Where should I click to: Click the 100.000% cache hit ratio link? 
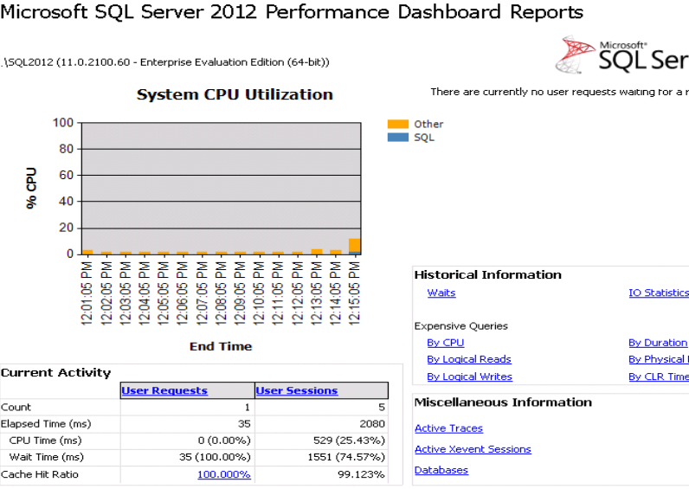click(224, 474)
